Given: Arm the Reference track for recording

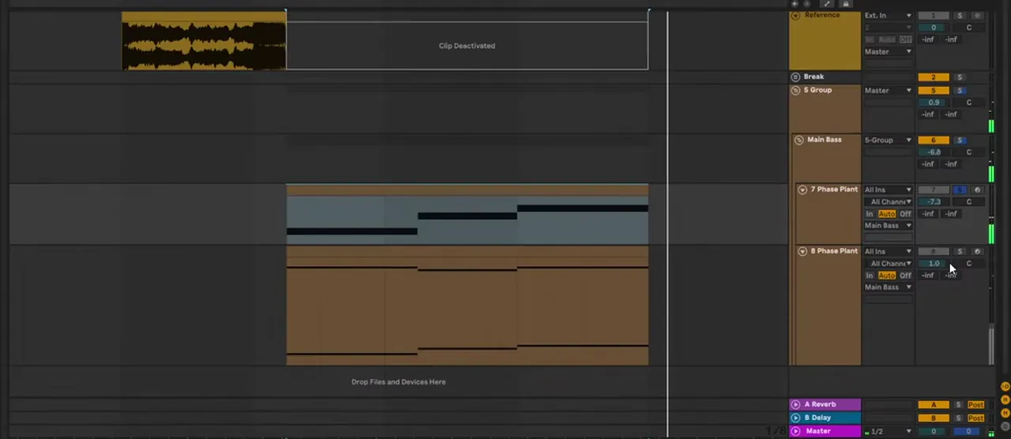Looking at the screenshot, I should 977,16.
